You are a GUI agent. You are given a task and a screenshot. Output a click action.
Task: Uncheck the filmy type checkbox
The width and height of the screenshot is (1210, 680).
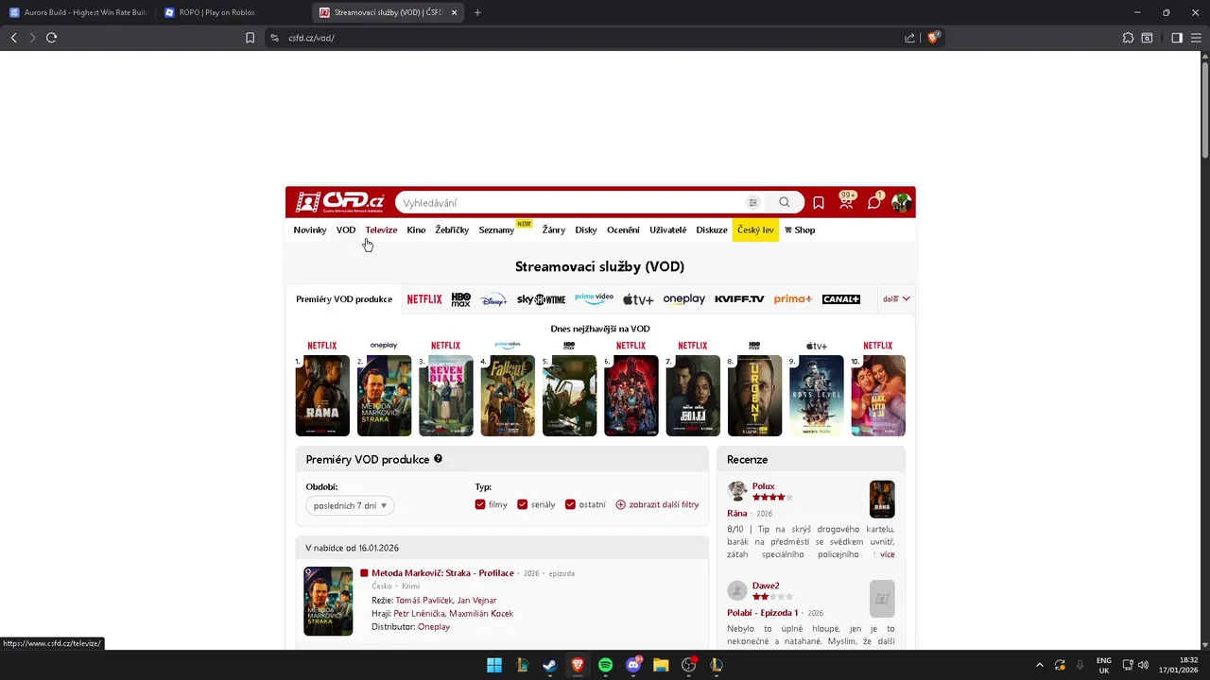(x=480, y=504)
